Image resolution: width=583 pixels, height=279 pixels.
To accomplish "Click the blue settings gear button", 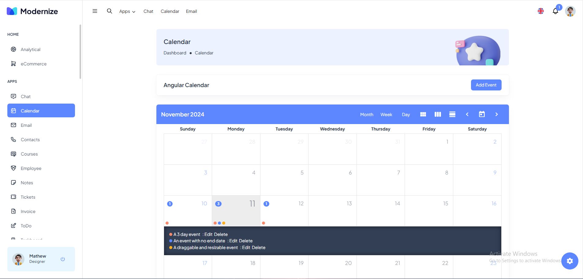I will pos(570,261).
